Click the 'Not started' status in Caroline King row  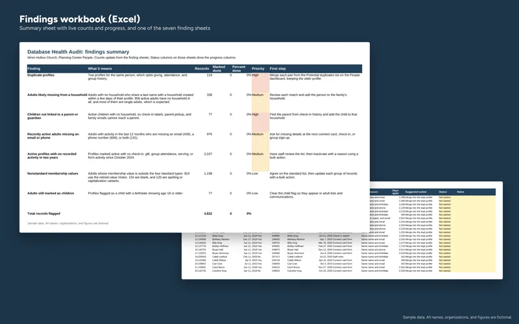444,271
